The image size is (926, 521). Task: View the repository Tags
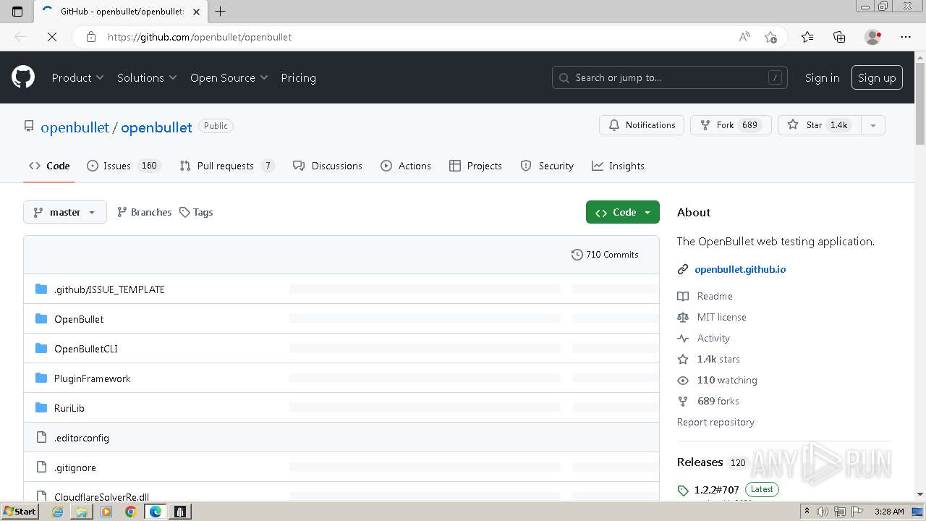click(196, 212)
